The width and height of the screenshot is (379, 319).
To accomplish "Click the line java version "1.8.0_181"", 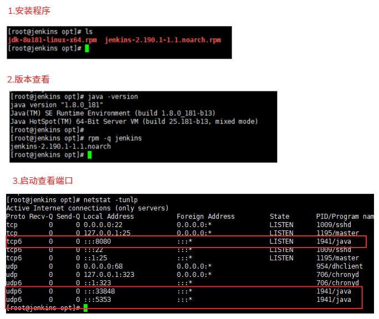I will [x=57, y=105].
